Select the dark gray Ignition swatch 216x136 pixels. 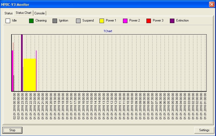click(x=55, y=21)
